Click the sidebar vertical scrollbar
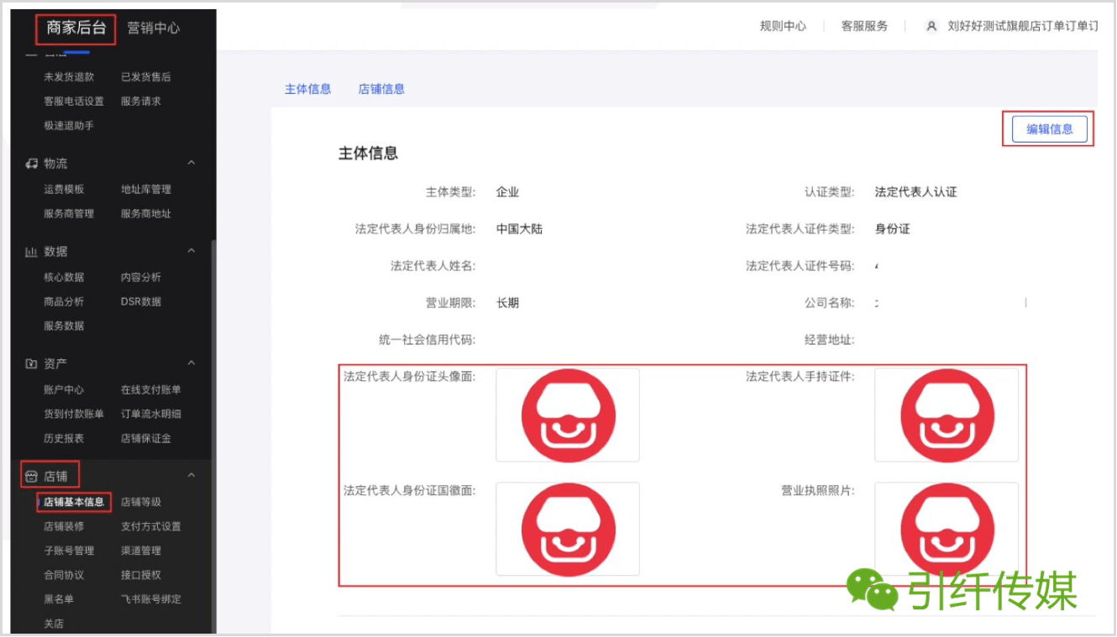The image size is (1117, 637). point(213,436)
